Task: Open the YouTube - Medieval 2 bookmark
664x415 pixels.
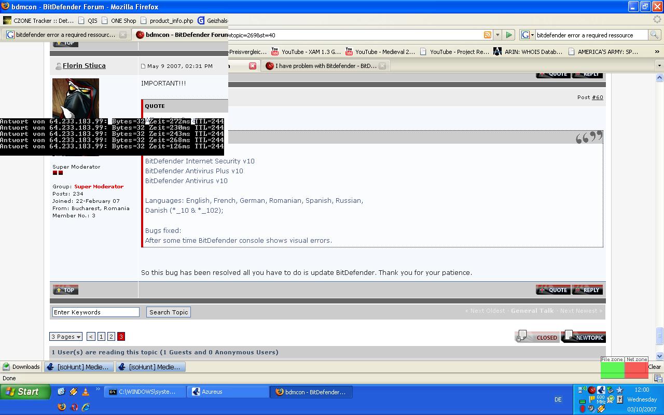Action: 380,51
